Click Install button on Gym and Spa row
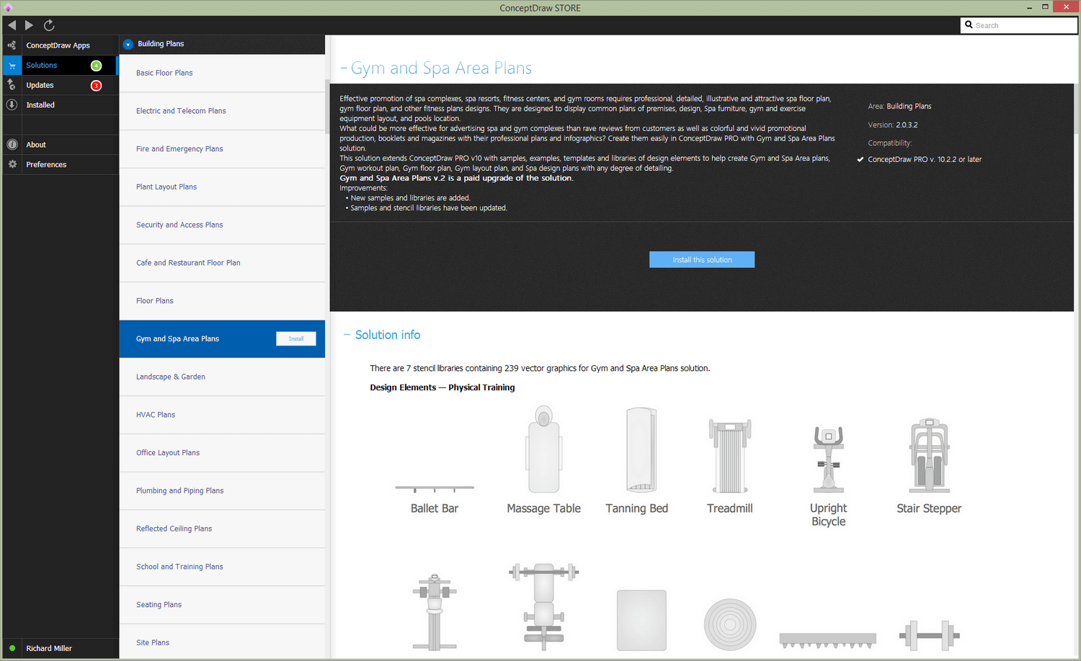Image resolution: width=1081 pixels, height=661 pixels. pos(296,338)
